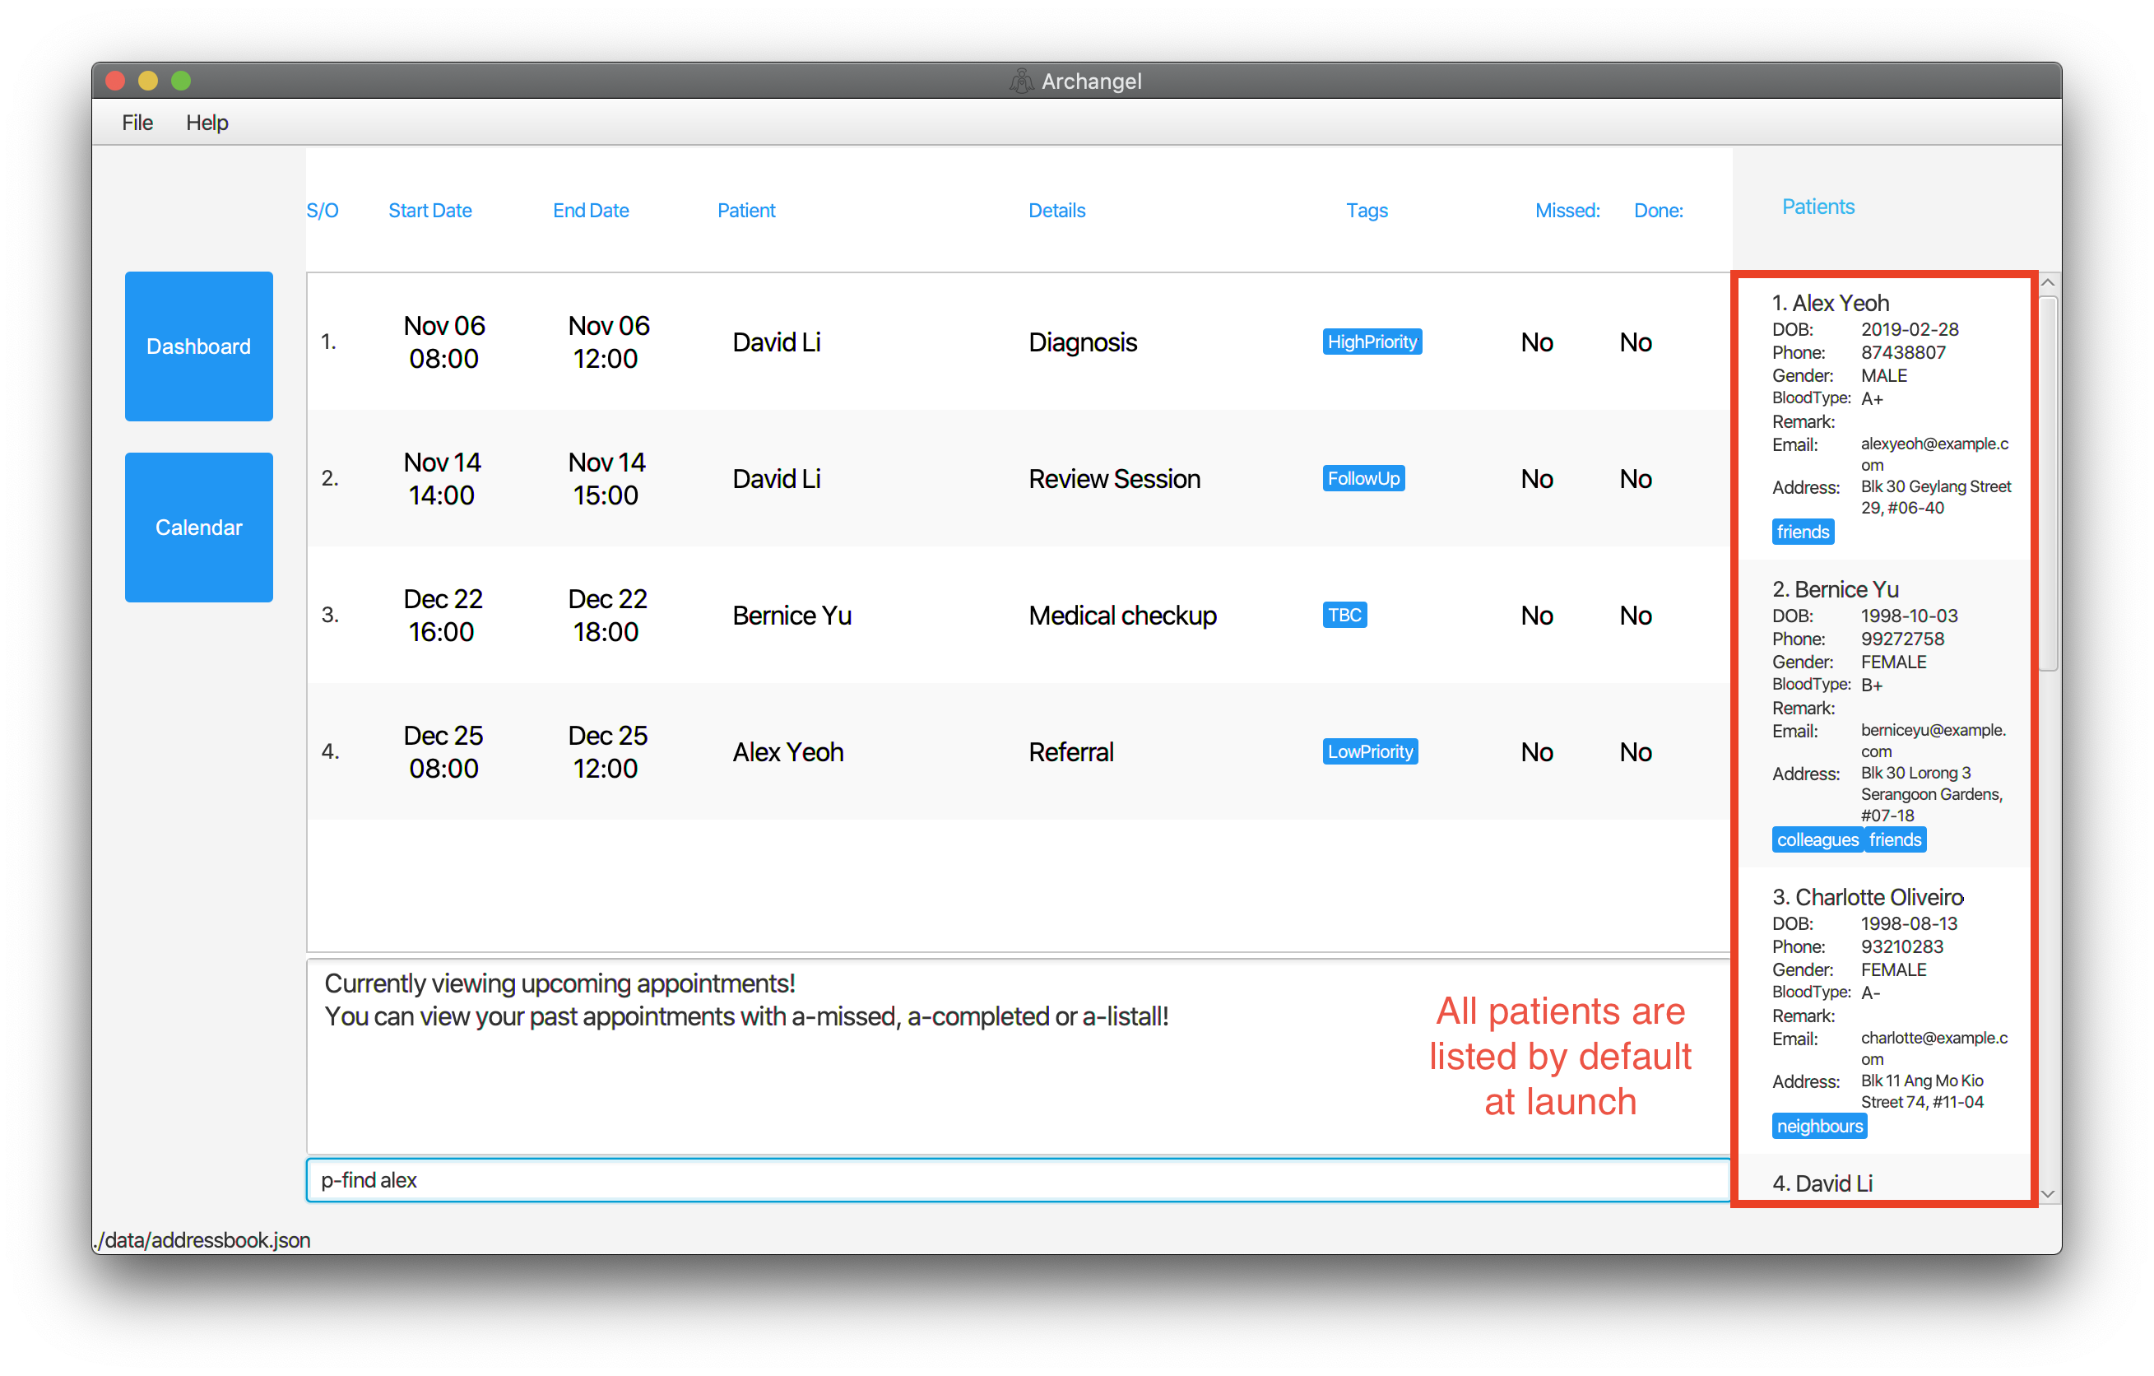Open the File menu
The width and height of the screenshot is (2154, 1376).
137,123
